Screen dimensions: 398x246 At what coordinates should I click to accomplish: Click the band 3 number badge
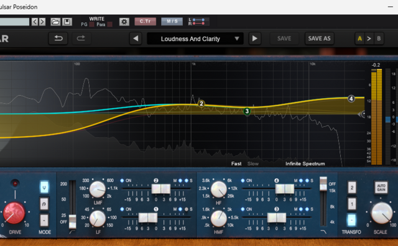pyautogui.click(x=276, y=209)
